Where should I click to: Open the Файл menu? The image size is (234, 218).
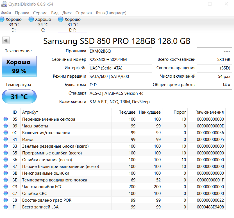pyautogui.click(x=6, y=13)
